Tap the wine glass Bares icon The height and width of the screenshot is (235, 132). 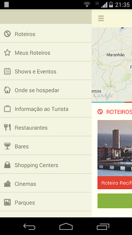7,146
